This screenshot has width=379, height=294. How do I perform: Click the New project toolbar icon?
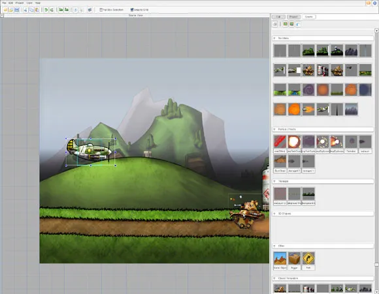tap(5, 10)
